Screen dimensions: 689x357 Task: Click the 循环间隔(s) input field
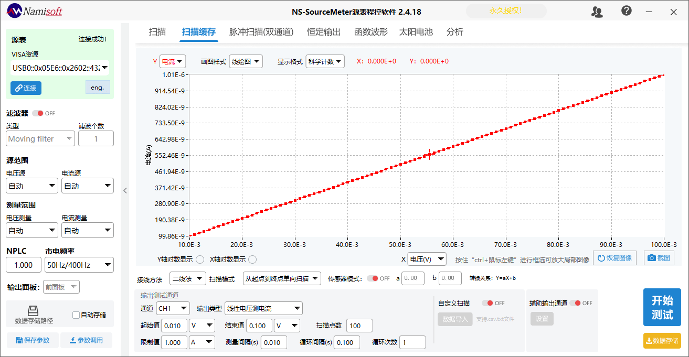point(347,342)
